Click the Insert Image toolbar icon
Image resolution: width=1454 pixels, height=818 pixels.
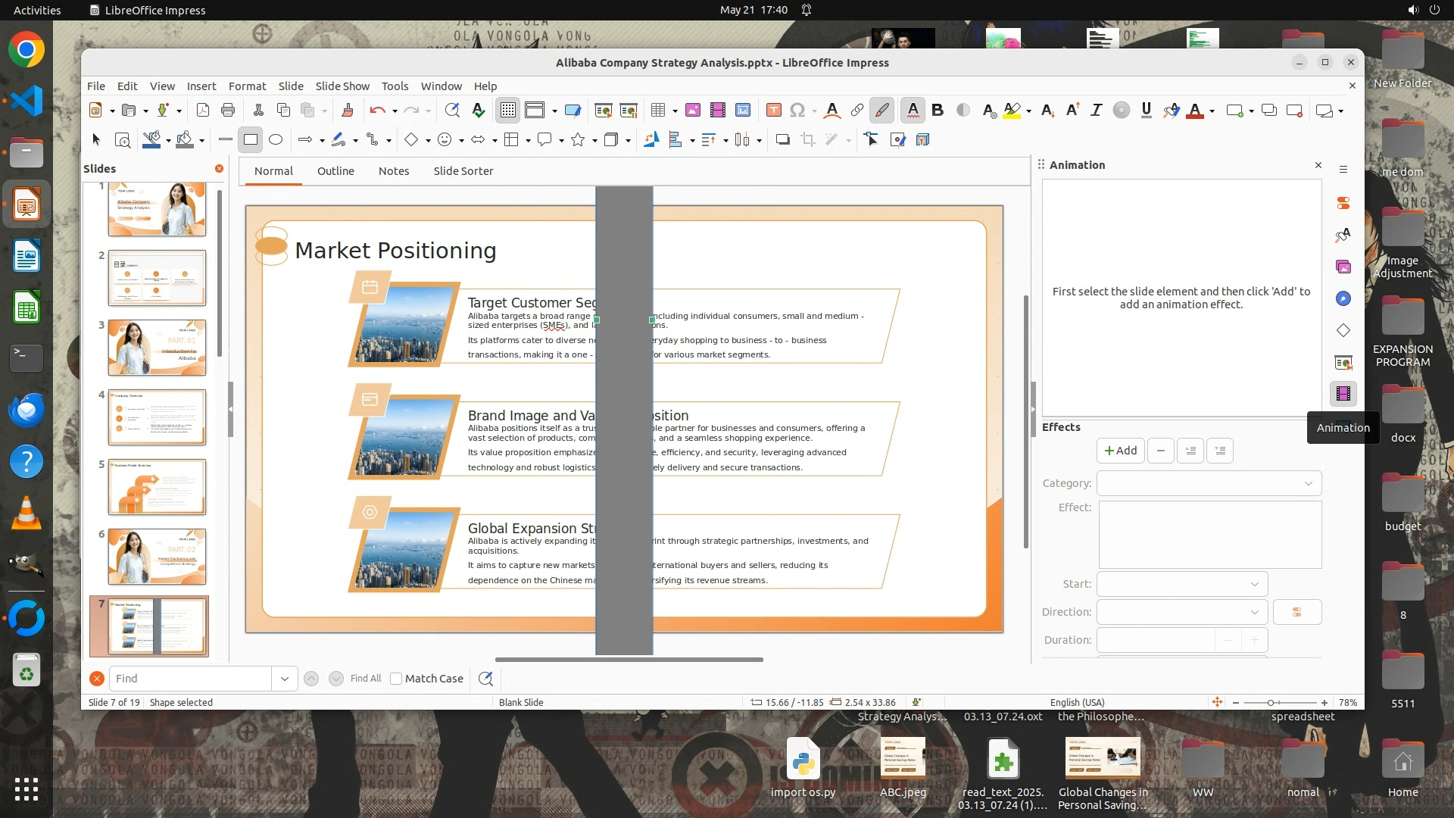[692, 111]
